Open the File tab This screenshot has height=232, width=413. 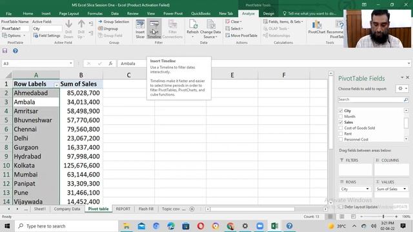pos(8,14)
